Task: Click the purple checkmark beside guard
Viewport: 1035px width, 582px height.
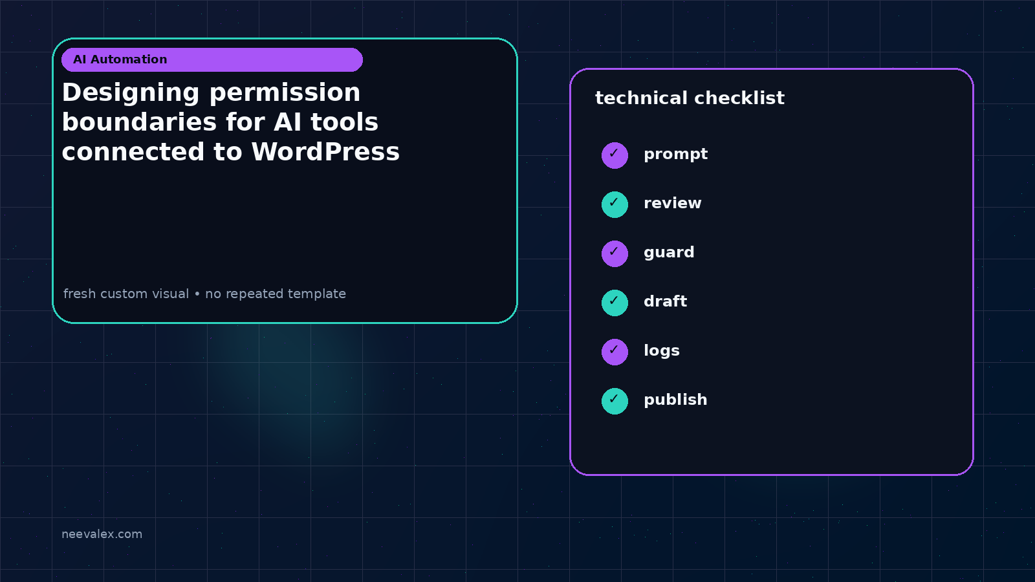Action: click(615, 253)
